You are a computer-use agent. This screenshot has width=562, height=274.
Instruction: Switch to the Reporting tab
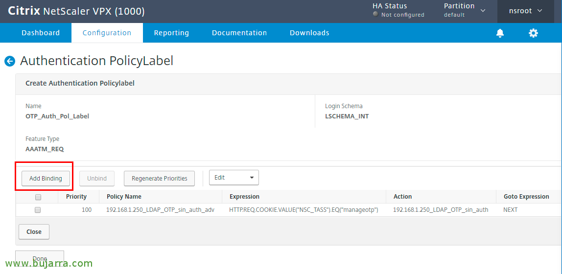(x=171, y=33)
